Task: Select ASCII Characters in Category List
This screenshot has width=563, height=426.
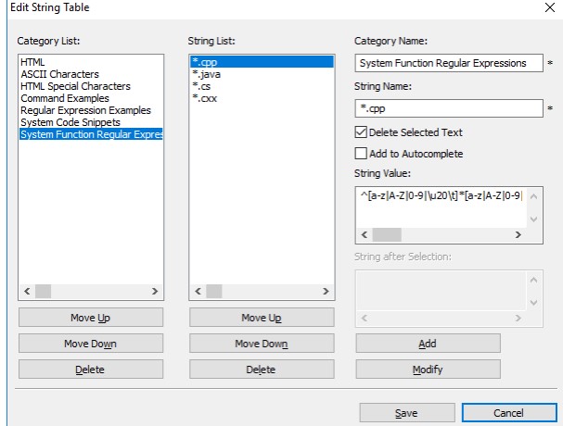Action: pyautogui.click(x=59, y=74)
